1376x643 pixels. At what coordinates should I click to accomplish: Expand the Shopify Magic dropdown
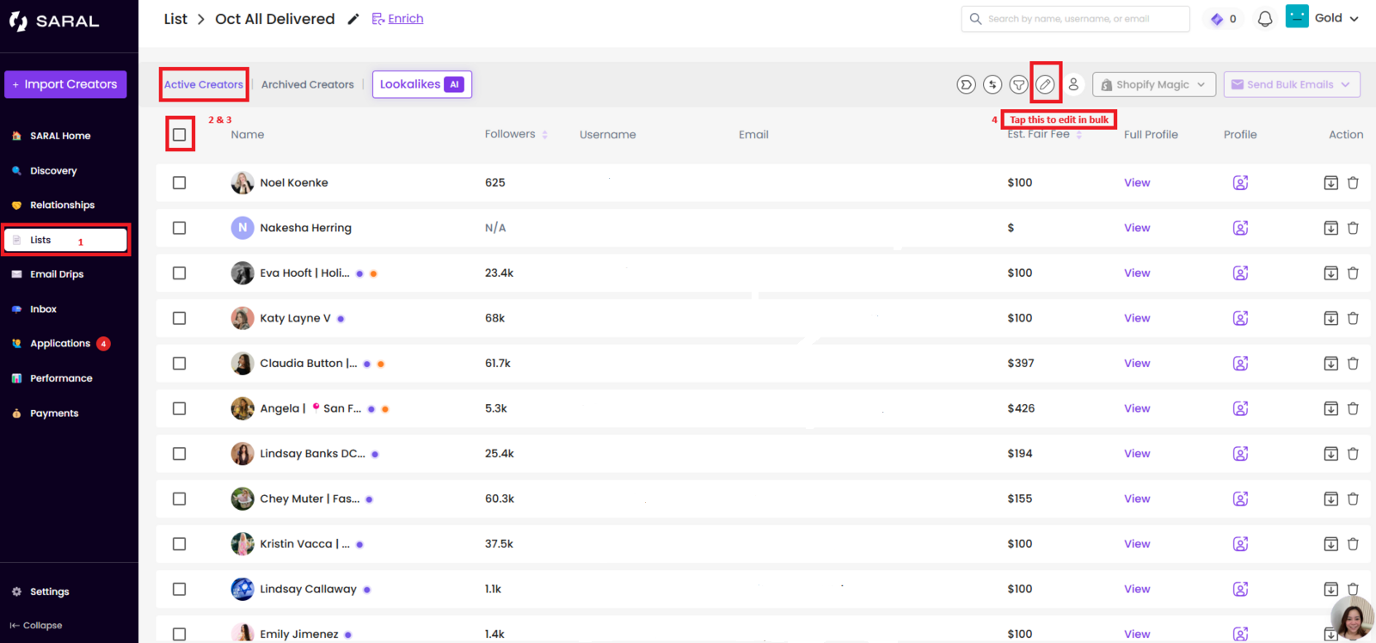[1154, 84]
